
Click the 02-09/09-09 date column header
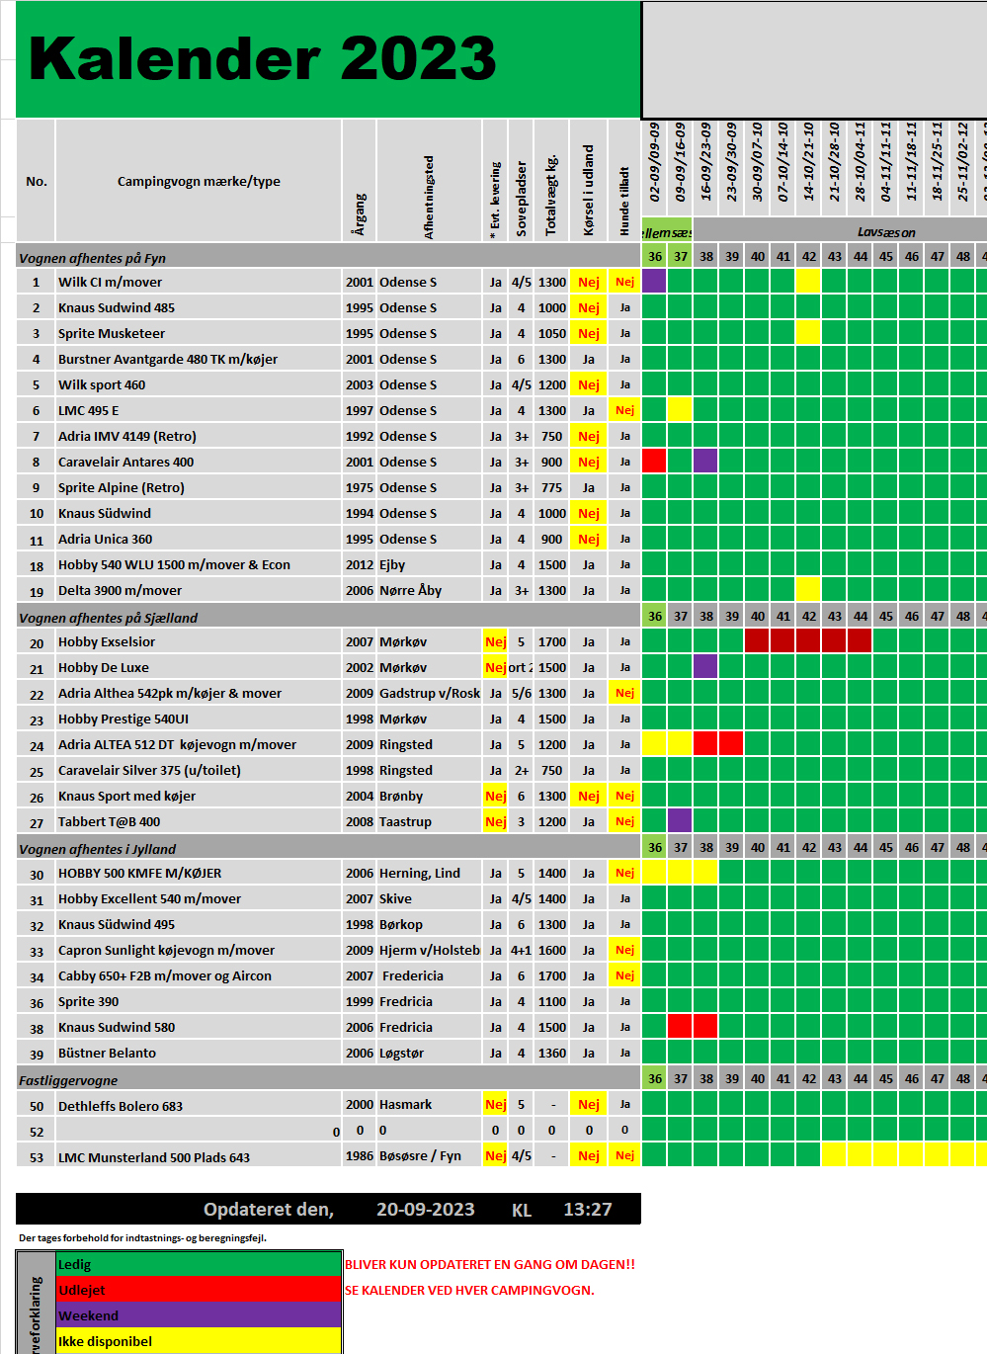654,161
